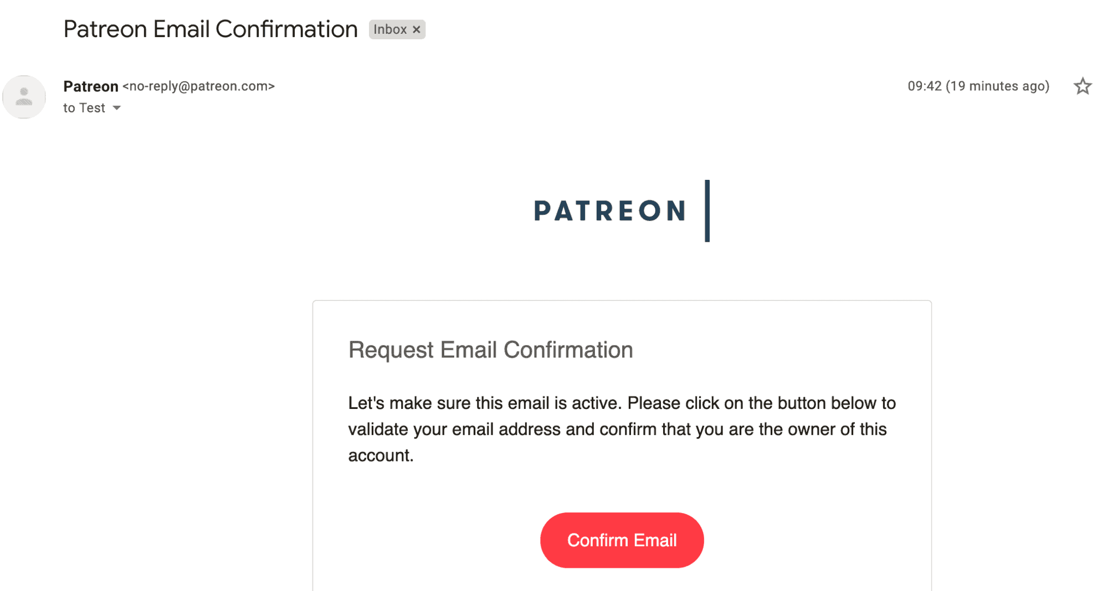Click the PATREON wordmark logo
This screenshot has width=1108, height=591.
tap(610, 211)
